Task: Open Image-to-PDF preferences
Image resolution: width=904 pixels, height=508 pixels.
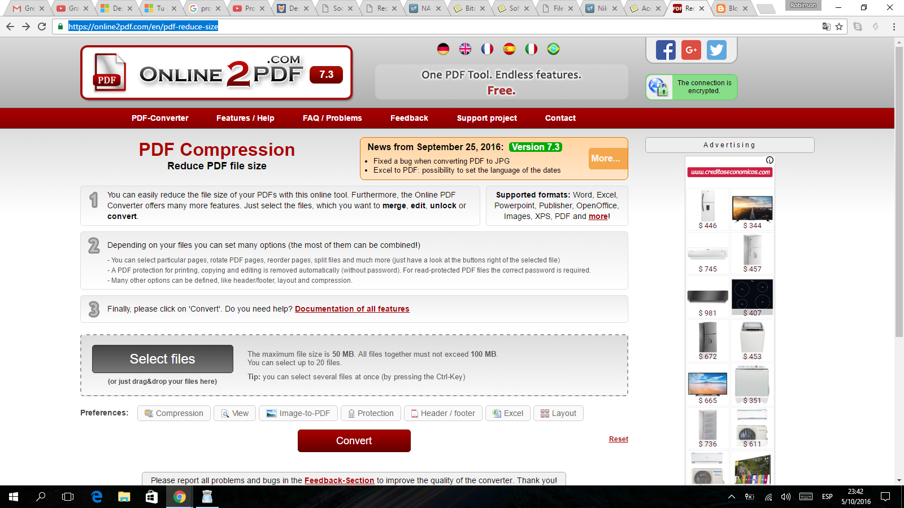Action: (x=298, y=413)
